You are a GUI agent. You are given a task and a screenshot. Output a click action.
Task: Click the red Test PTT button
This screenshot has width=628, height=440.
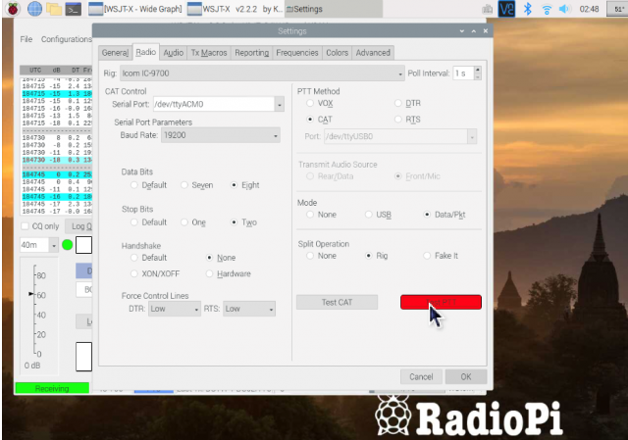coord(441,303)
